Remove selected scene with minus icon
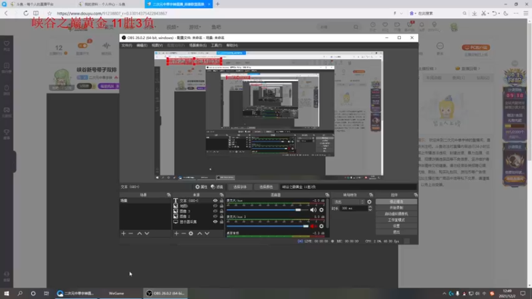Viewport: 532px width, 299px height. 131,233
